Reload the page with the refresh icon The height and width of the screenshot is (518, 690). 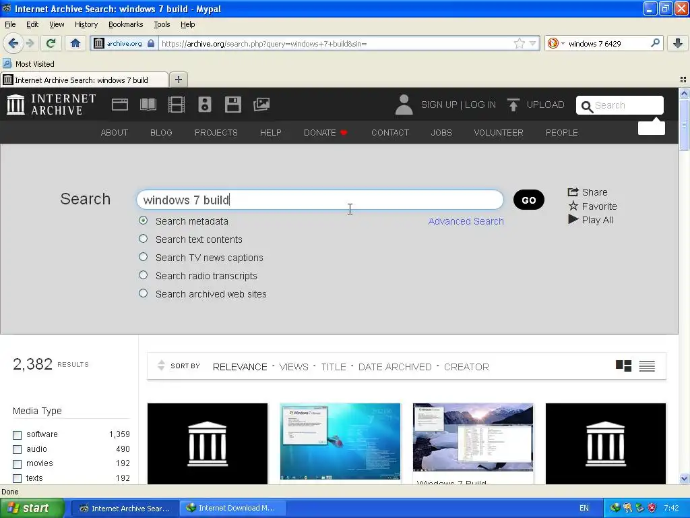click(x=51, y=43)
